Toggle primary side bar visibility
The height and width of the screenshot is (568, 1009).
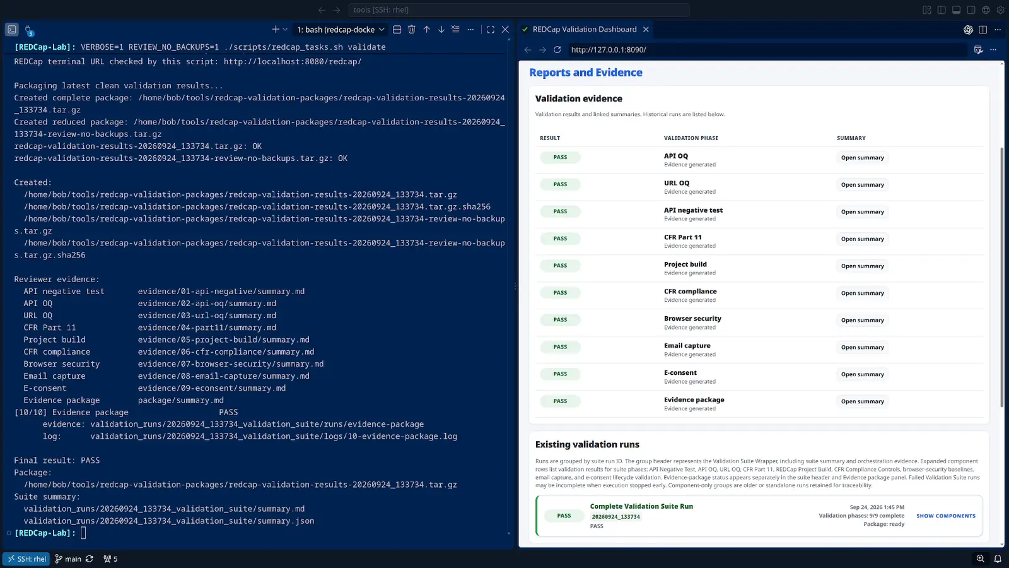942,10
